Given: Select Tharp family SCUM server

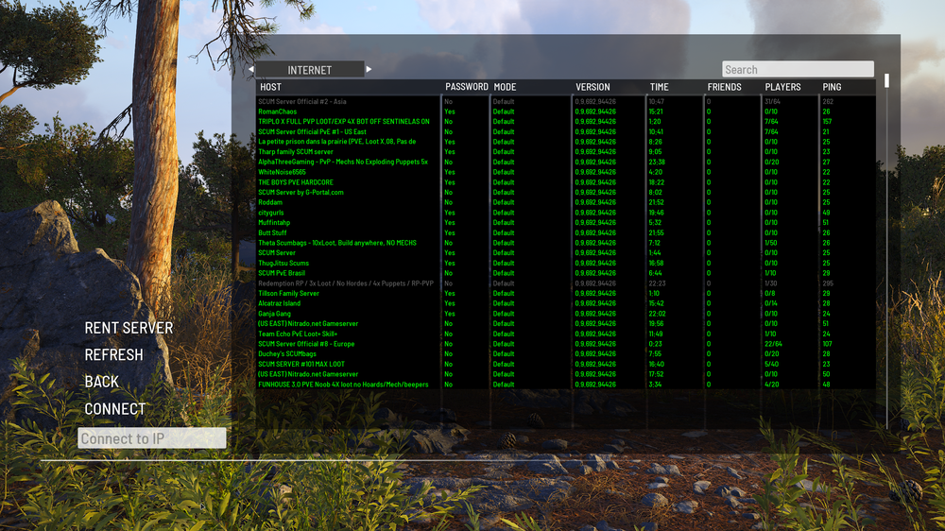Looking at the screenshot, I should (565, 152).
